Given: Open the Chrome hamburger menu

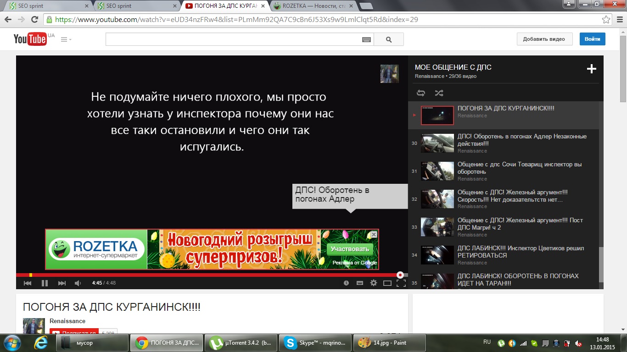Looking at the screenshot, I should pyautogui.click(x=619, y=20).
